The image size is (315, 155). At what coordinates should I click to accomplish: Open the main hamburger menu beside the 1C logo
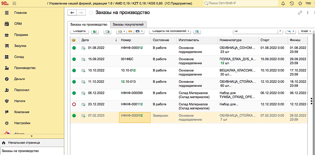(x=14, y=4)
